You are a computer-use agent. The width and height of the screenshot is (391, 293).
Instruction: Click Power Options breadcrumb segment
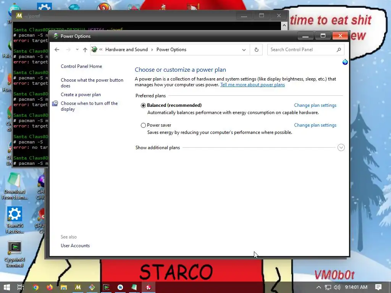pyautogui.click(x=171, y=50)
